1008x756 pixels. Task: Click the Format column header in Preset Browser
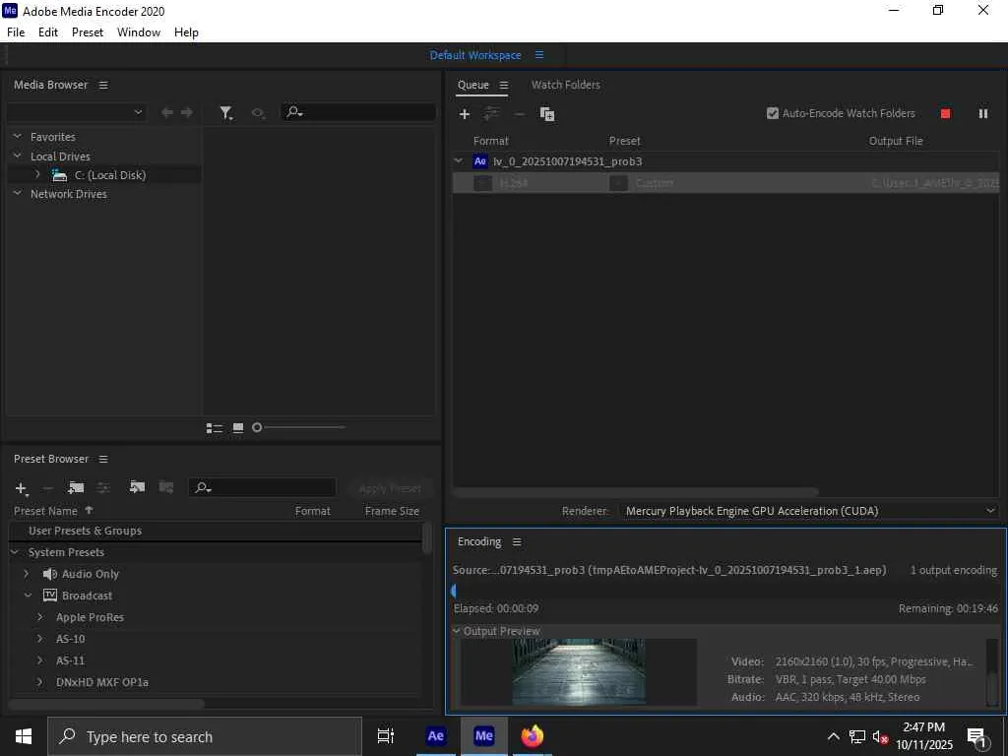[312, 511]
